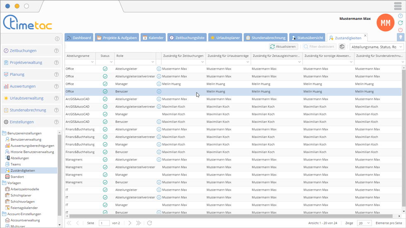The height and width of the screenshot is (228, 406).
Task: Open the rows-per-page dropdown showing 20
Action: click(x=364, y=223)
